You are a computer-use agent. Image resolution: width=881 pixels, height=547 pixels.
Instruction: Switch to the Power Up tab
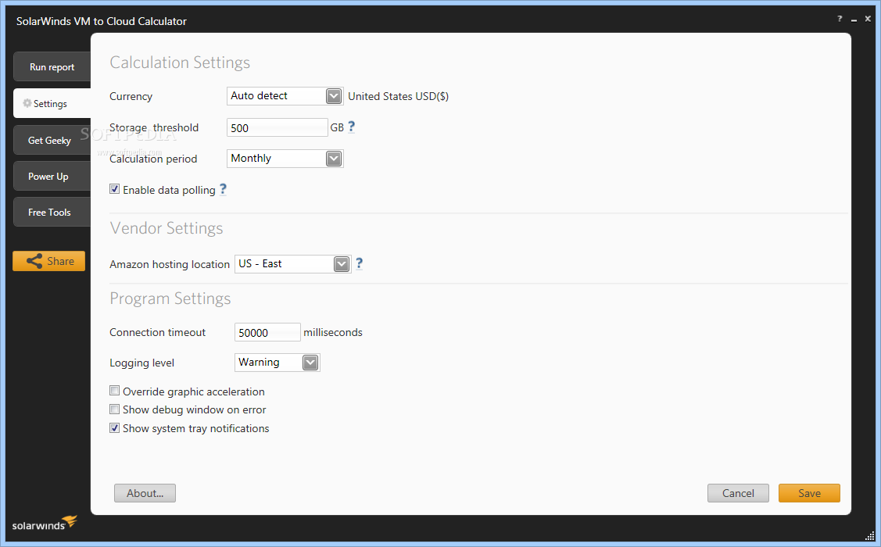click(x=52, y=177)
